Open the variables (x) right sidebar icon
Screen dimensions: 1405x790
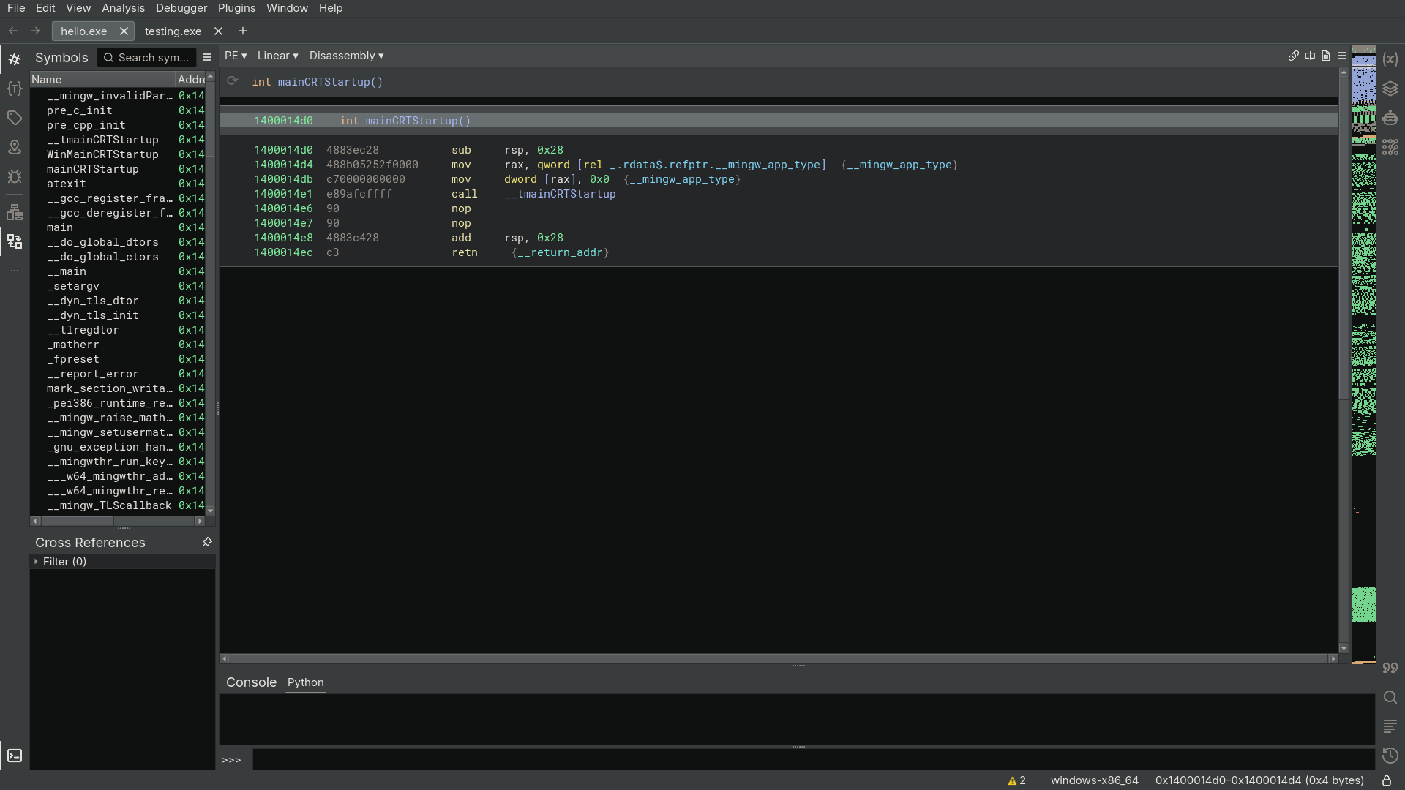click(x=1390, y=59)
